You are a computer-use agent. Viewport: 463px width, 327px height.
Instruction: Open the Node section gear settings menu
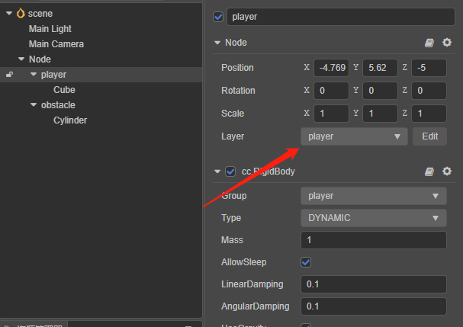pyautogui.click(x=447, y=43)
